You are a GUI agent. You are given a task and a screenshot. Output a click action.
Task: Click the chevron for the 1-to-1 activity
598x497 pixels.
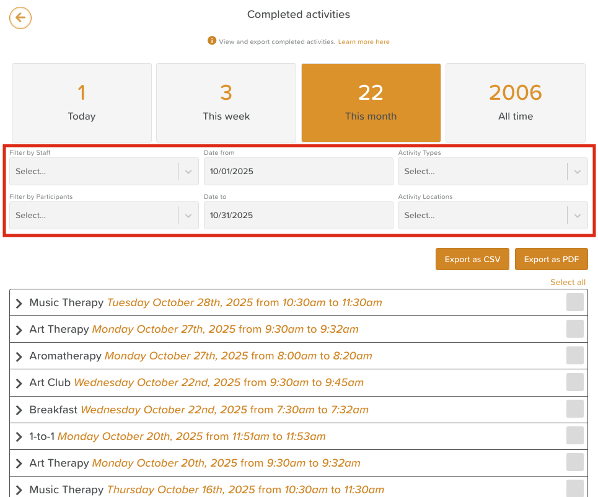pos(19,436)
